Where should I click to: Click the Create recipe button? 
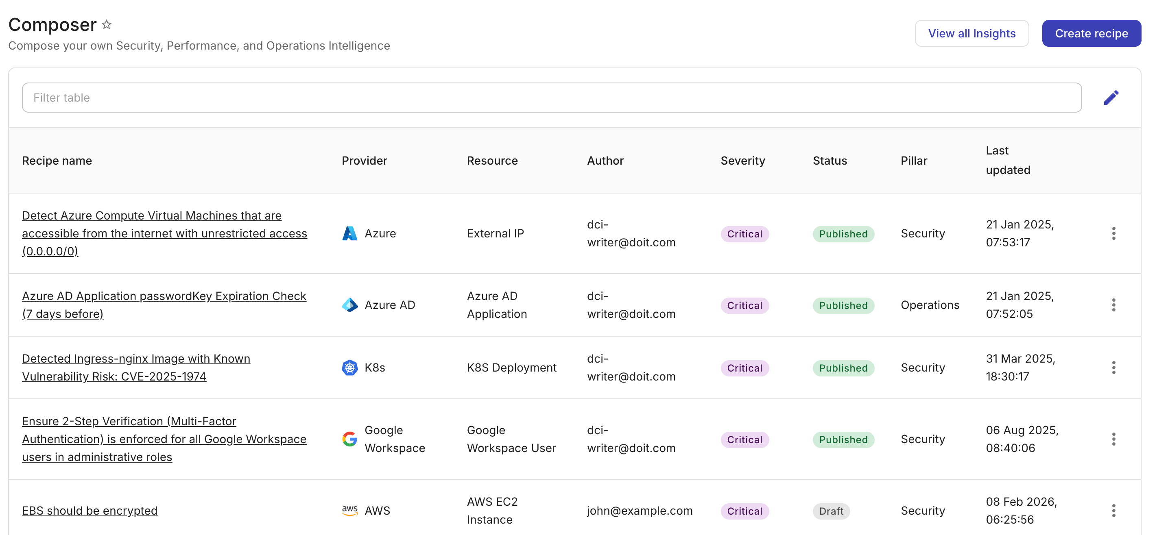(x=1092, y=33)
